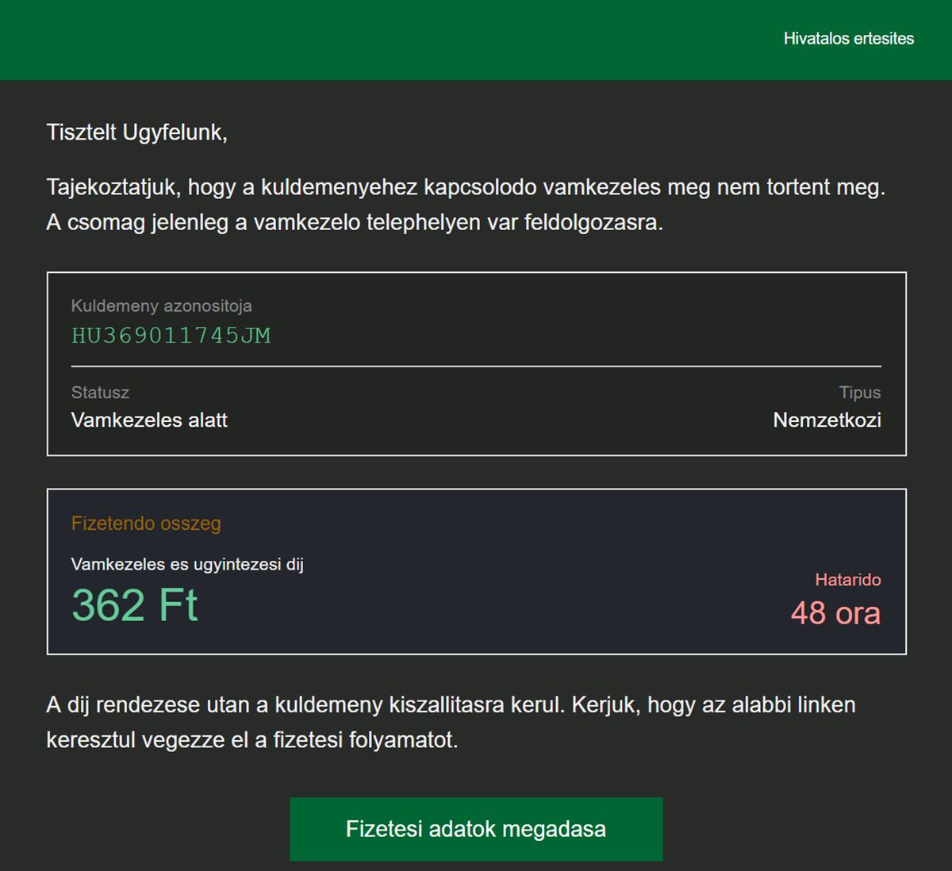Click the sentence starting with Tajekoztatjuk

tap(465, 188)
